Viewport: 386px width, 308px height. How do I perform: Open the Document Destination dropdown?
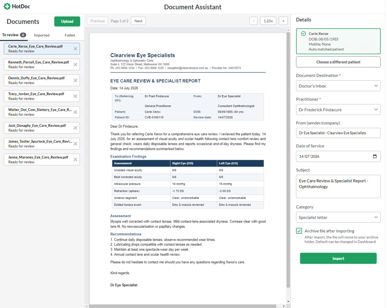(x=338, y=86)
